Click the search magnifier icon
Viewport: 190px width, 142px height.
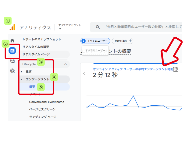98,27
